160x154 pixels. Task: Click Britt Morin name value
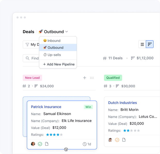(x=129, y=110)
